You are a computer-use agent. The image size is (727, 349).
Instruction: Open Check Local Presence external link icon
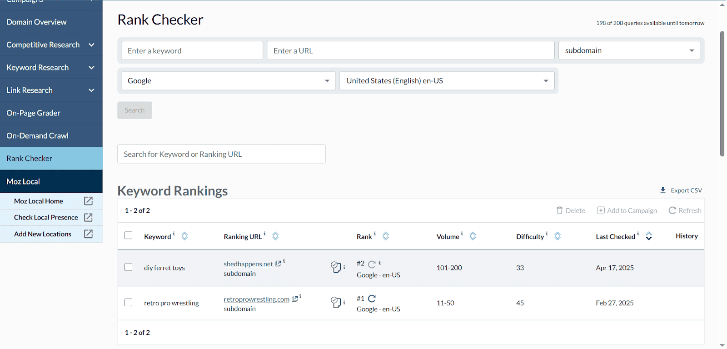tap(89, 217)
